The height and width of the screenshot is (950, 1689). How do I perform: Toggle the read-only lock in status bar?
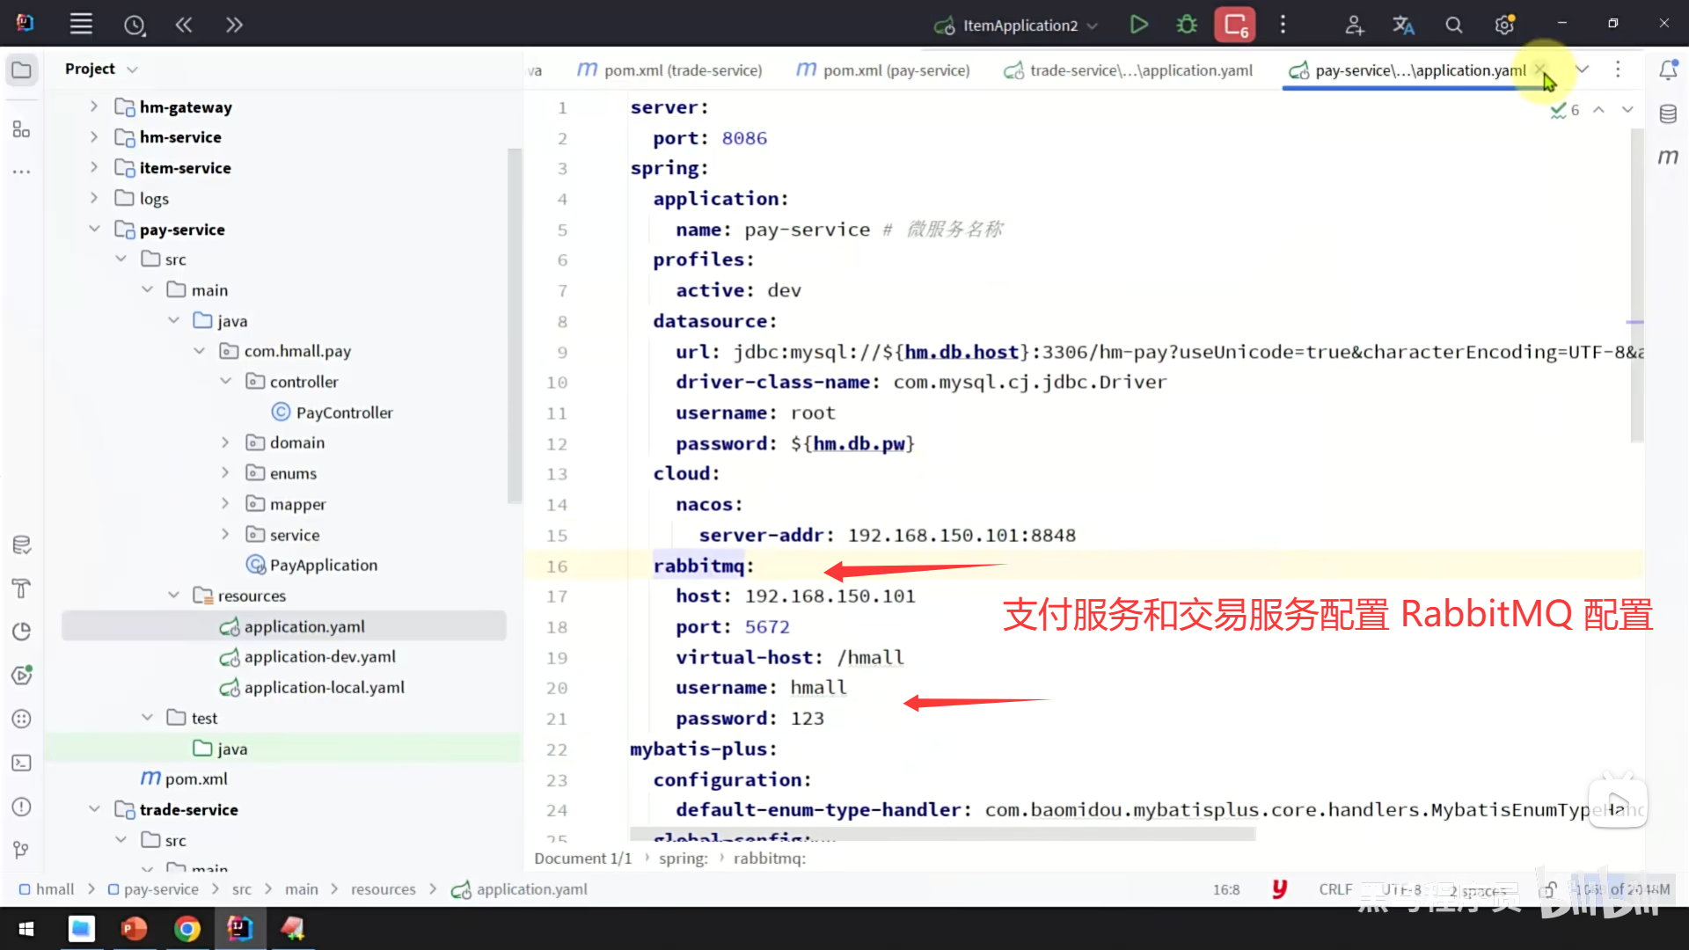coord(1549,889)
